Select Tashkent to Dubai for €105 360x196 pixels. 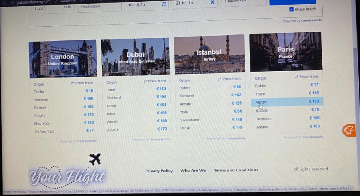pyautogui.click(x=136, y=97)
